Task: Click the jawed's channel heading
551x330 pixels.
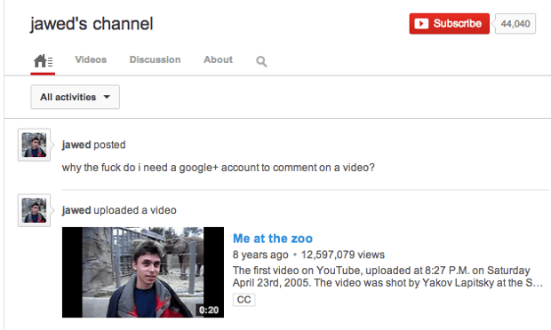Action: (x=92, y=24)
